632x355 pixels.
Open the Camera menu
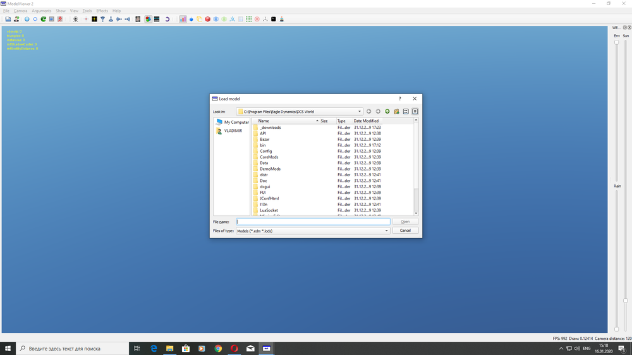coord(21,11)
